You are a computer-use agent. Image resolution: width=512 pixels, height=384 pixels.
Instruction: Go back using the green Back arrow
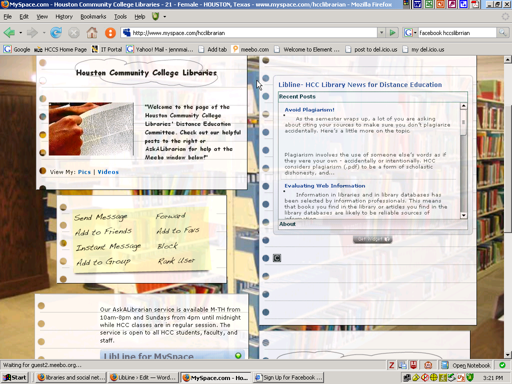[9, 32]
